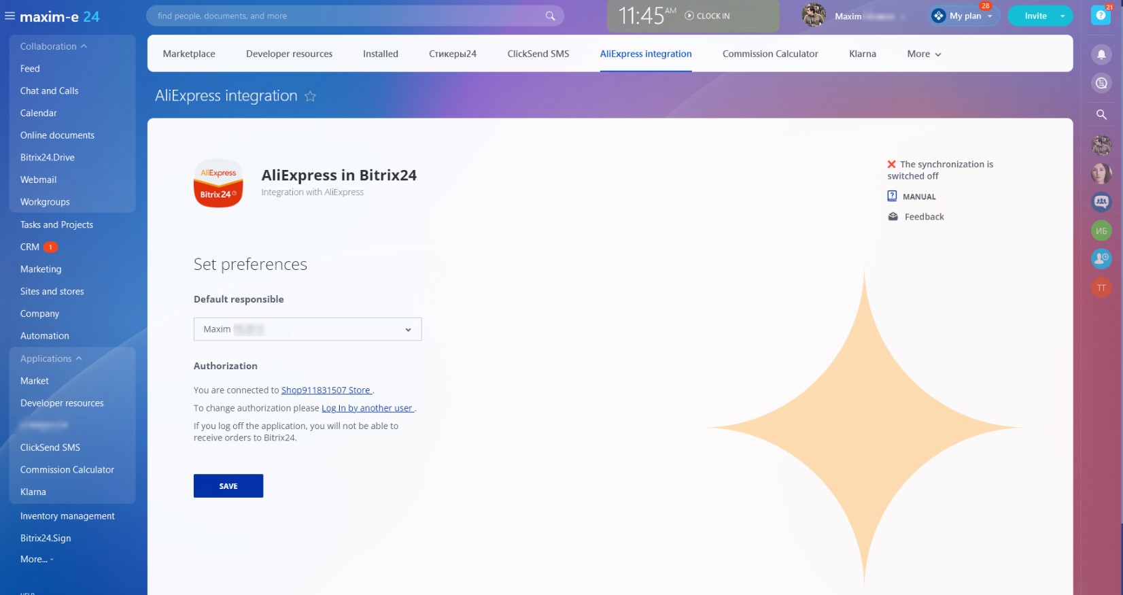Click the MANUAL question book icon
The image size is (1123, 595).
[x=892, y=196]
